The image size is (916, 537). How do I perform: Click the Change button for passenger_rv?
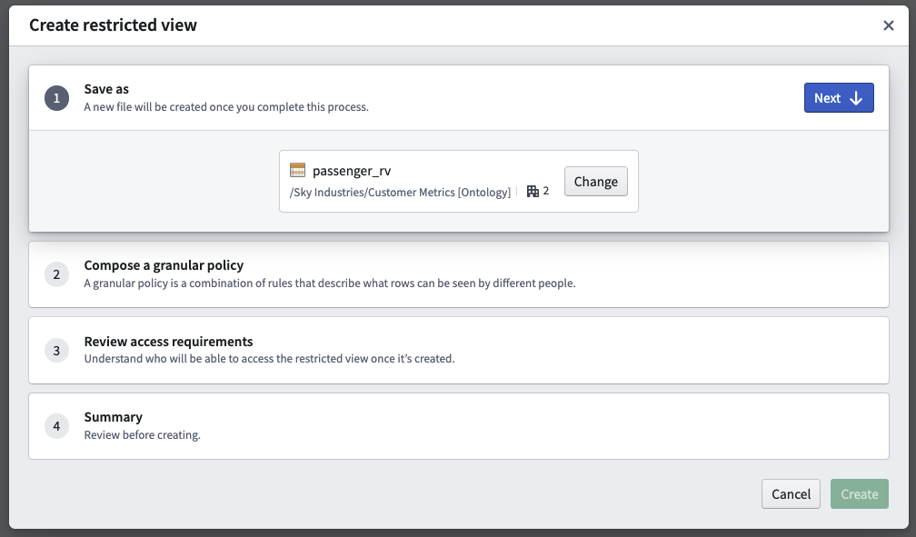tap(595, 181)
